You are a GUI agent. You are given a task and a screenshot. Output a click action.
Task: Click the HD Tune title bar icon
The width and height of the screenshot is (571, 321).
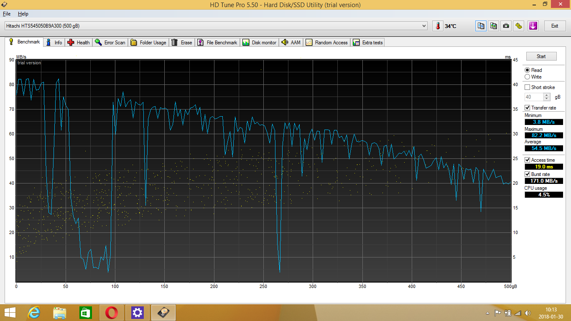pos(4,4)
